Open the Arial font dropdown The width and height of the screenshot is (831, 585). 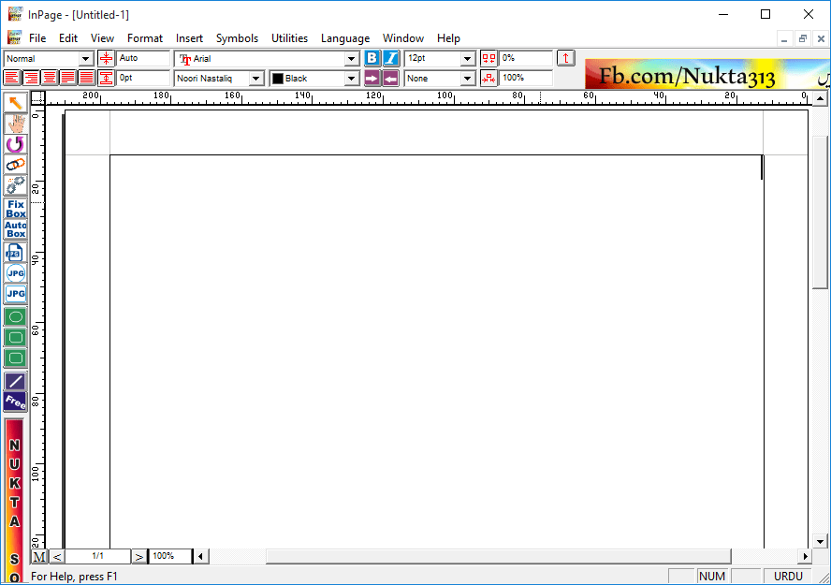pyautogui.click(x=352, y=59)
